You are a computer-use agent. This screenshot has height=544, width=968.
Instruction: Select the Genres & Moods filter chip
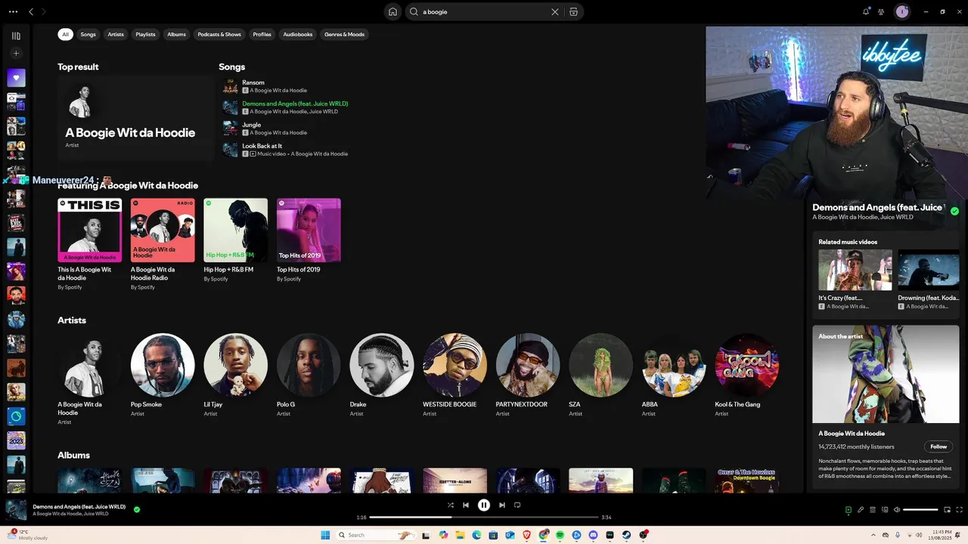tap(344, 34)
